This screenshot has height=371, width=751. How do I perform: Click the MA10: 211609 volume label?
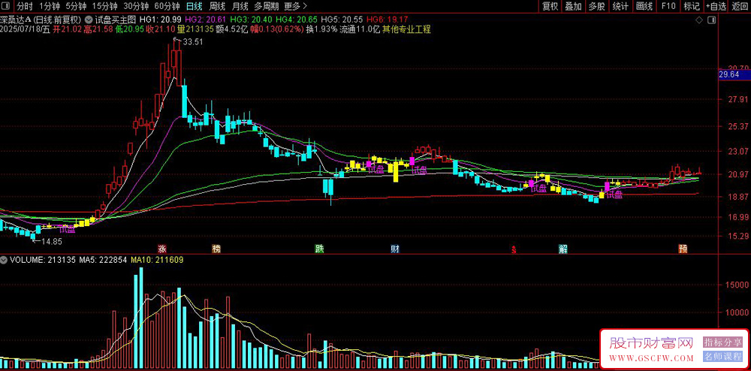pos(155,260)
